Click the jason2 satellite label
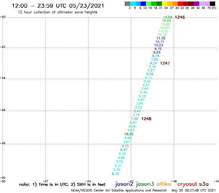The width and height of the screenshot is (219, 193). tap(124, 184)
